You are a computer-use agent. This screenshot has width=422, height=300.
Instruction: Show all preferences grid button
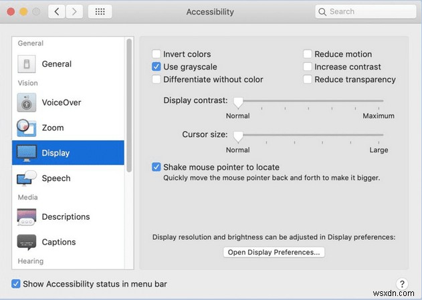100,11
